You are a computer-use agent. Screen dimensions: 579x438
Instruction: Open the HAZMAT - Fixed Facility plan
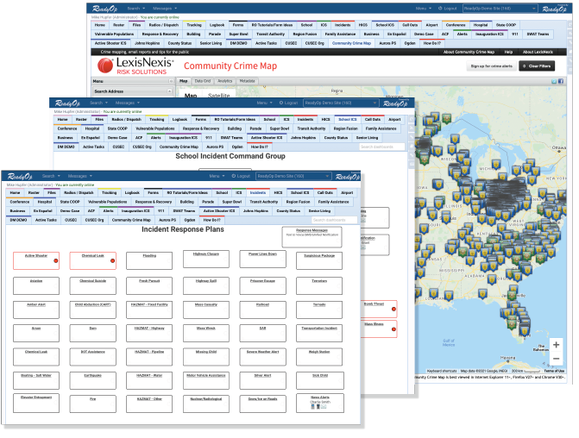coord(149,310)
